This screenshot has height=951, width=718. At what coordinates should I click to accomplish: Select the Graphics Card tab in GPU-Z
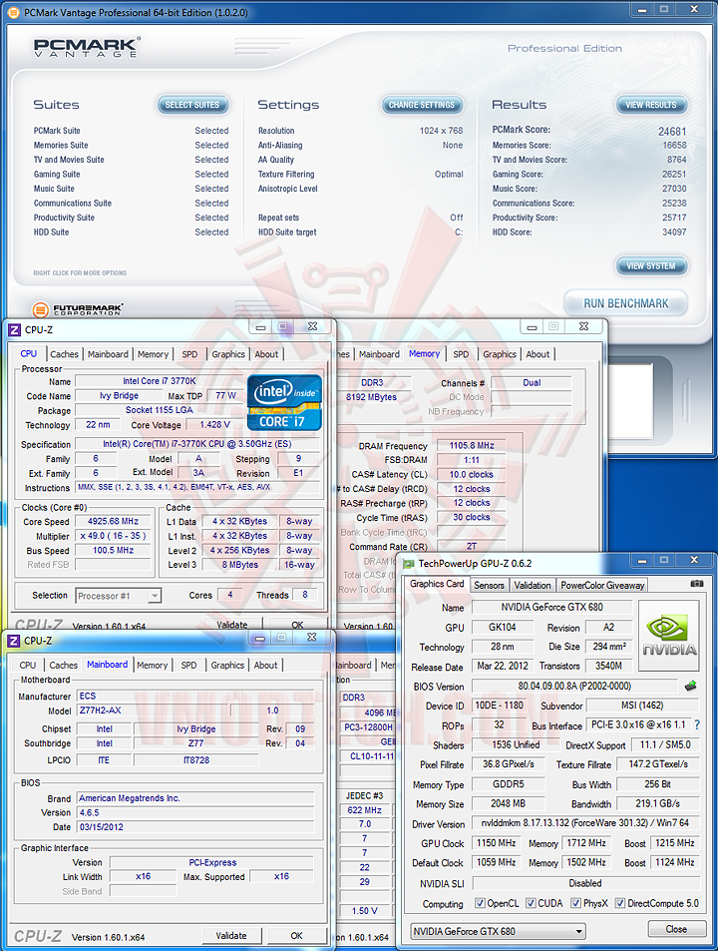pyautogui.click(x=437, y=584)
